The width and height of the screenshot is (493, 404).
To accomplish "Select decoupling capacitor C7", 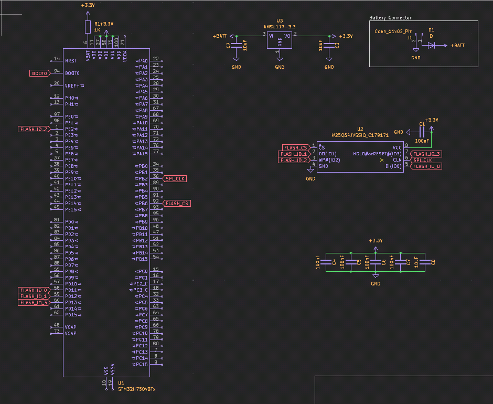I will pyautogui.click(x=400, y=262).
